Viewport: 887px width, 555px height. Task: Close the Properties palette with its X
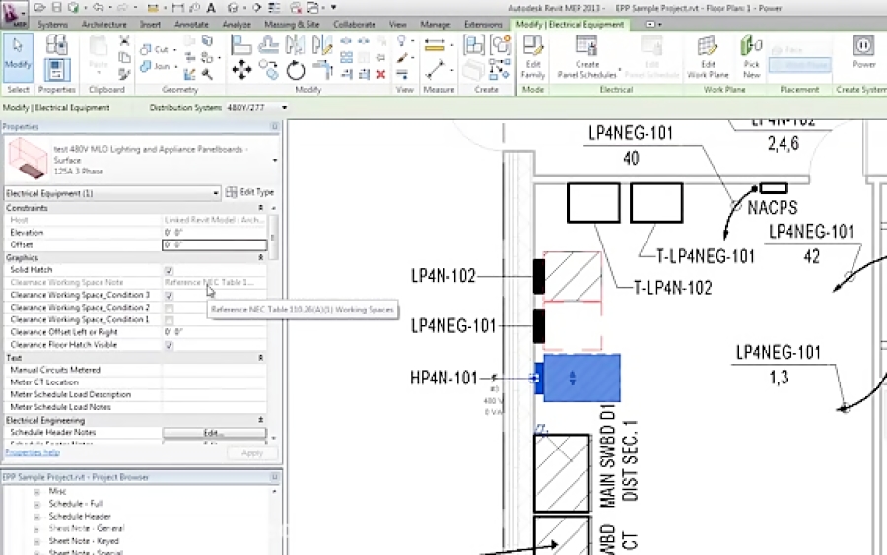pyautogui.click(x=274, y=127)
